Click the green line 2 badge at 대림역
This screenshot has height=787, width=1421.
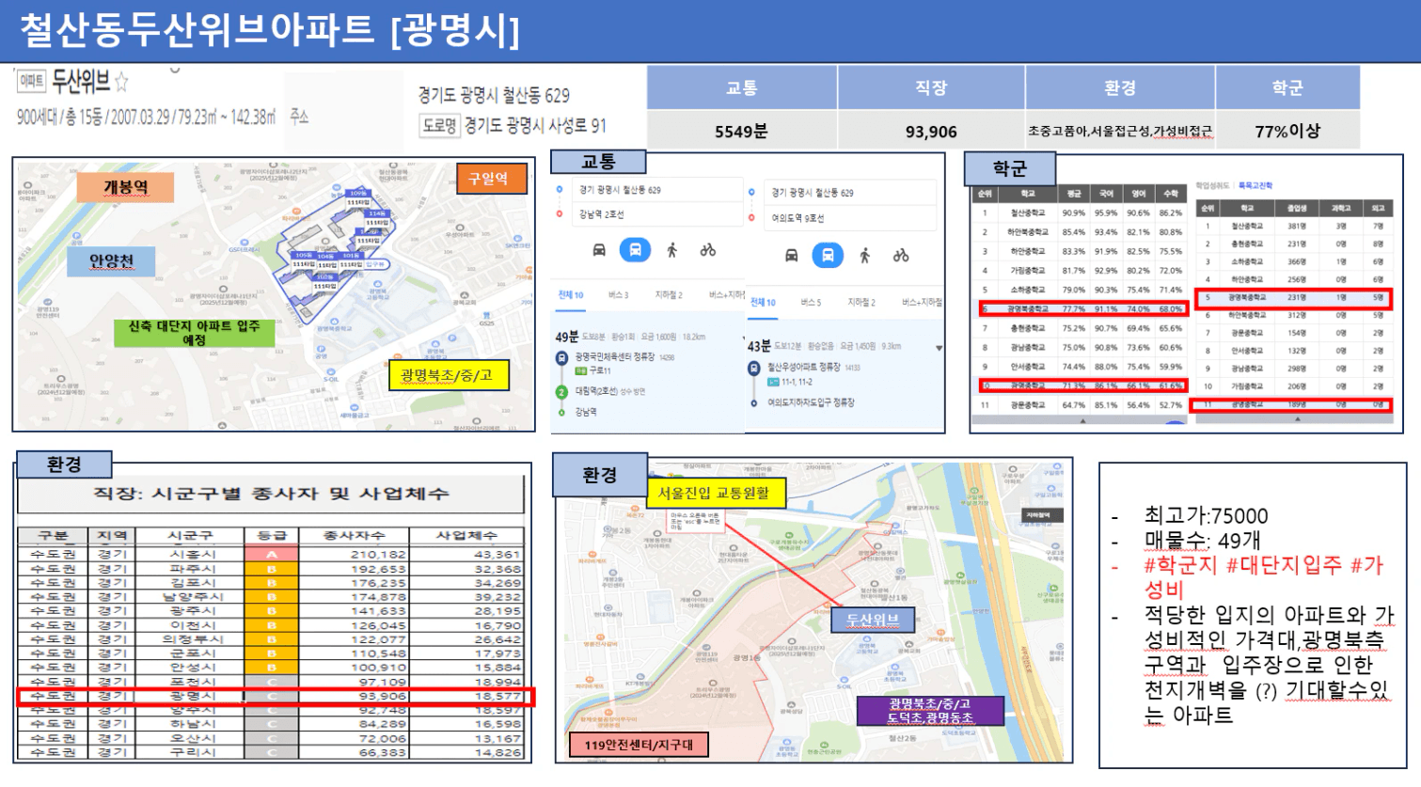pyautogui.click(x=561, y=392)
